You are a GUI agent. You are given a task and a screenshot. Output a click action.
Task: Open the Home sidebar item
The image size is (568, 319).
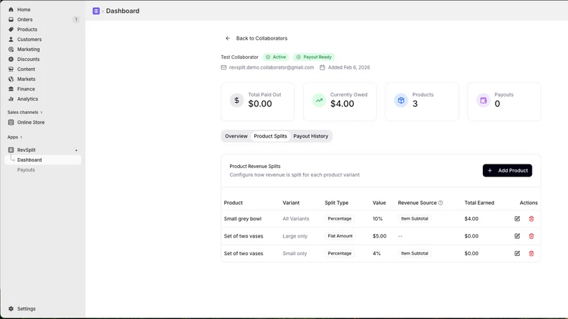click(x=43, y=10)
